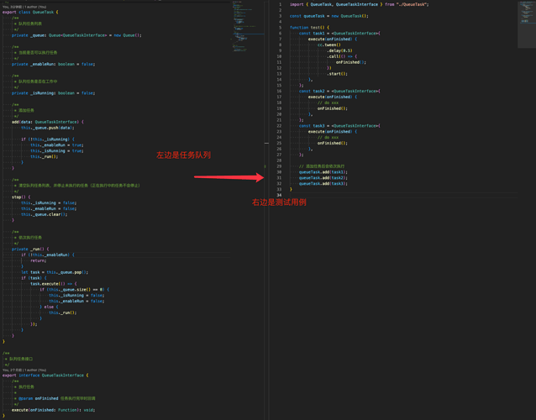Viewport: 536px width, 420px height.
Task: Click line number 34 in the right gutter
Action: click(279, 195)
